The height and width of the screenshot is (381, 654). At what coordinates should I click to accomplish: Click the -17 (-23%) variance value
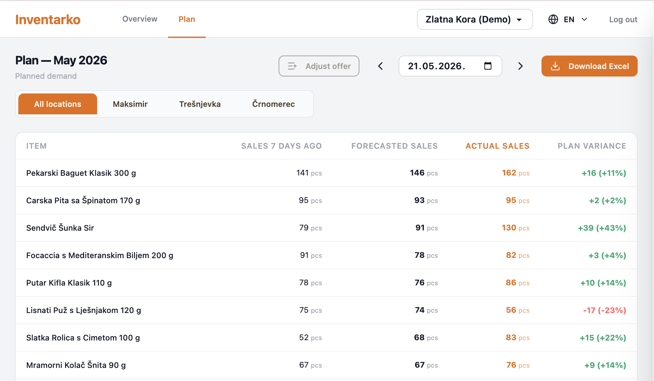pos(604,310)
